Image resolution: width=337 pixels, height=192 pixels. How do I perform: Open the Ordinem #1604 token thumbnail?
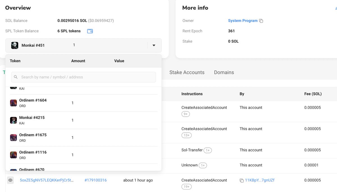13,103
